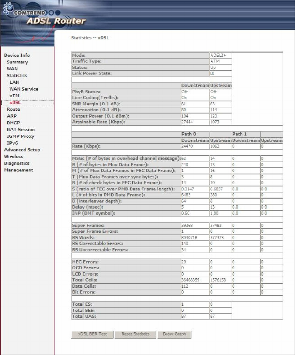This screenshot has width=295, height=355.
Task: Click the downstream B value 240
Action: click(x=185, y=165)
